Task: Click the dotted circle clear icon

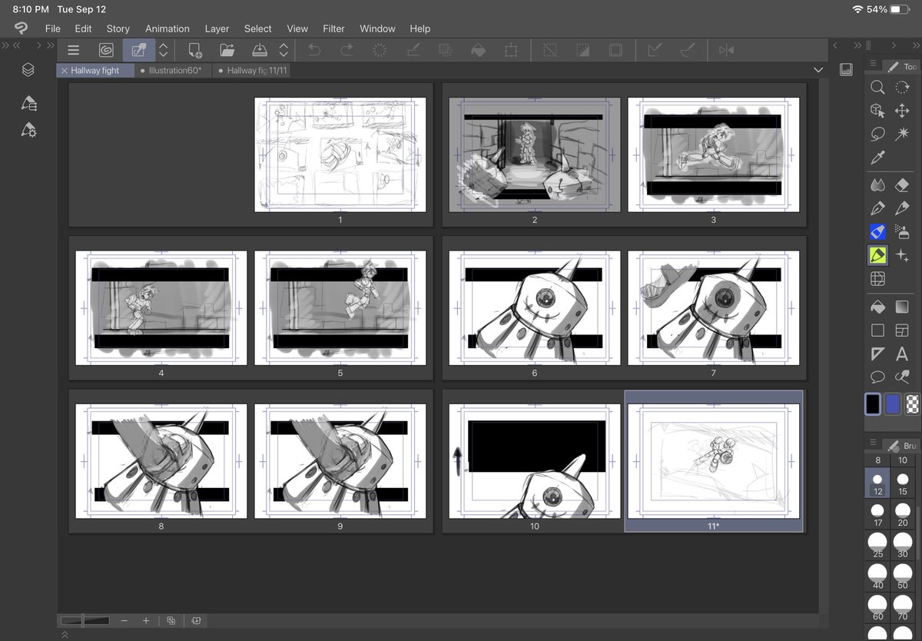Action: tap(380, 50)
